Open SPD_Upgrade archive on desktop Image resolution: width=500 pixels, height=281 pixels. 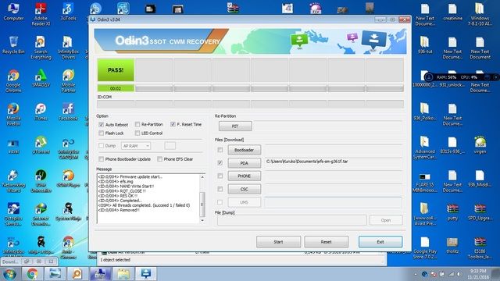click(x=480, y=212)
